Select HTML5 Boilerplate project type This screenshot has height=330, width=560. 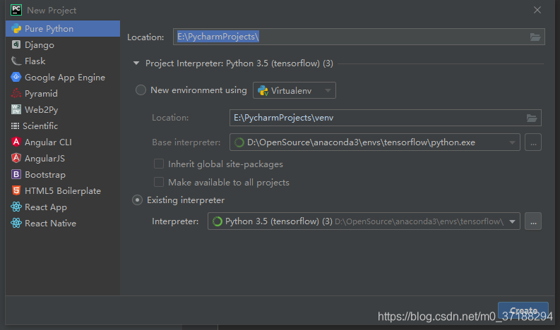tap(63, 190)
